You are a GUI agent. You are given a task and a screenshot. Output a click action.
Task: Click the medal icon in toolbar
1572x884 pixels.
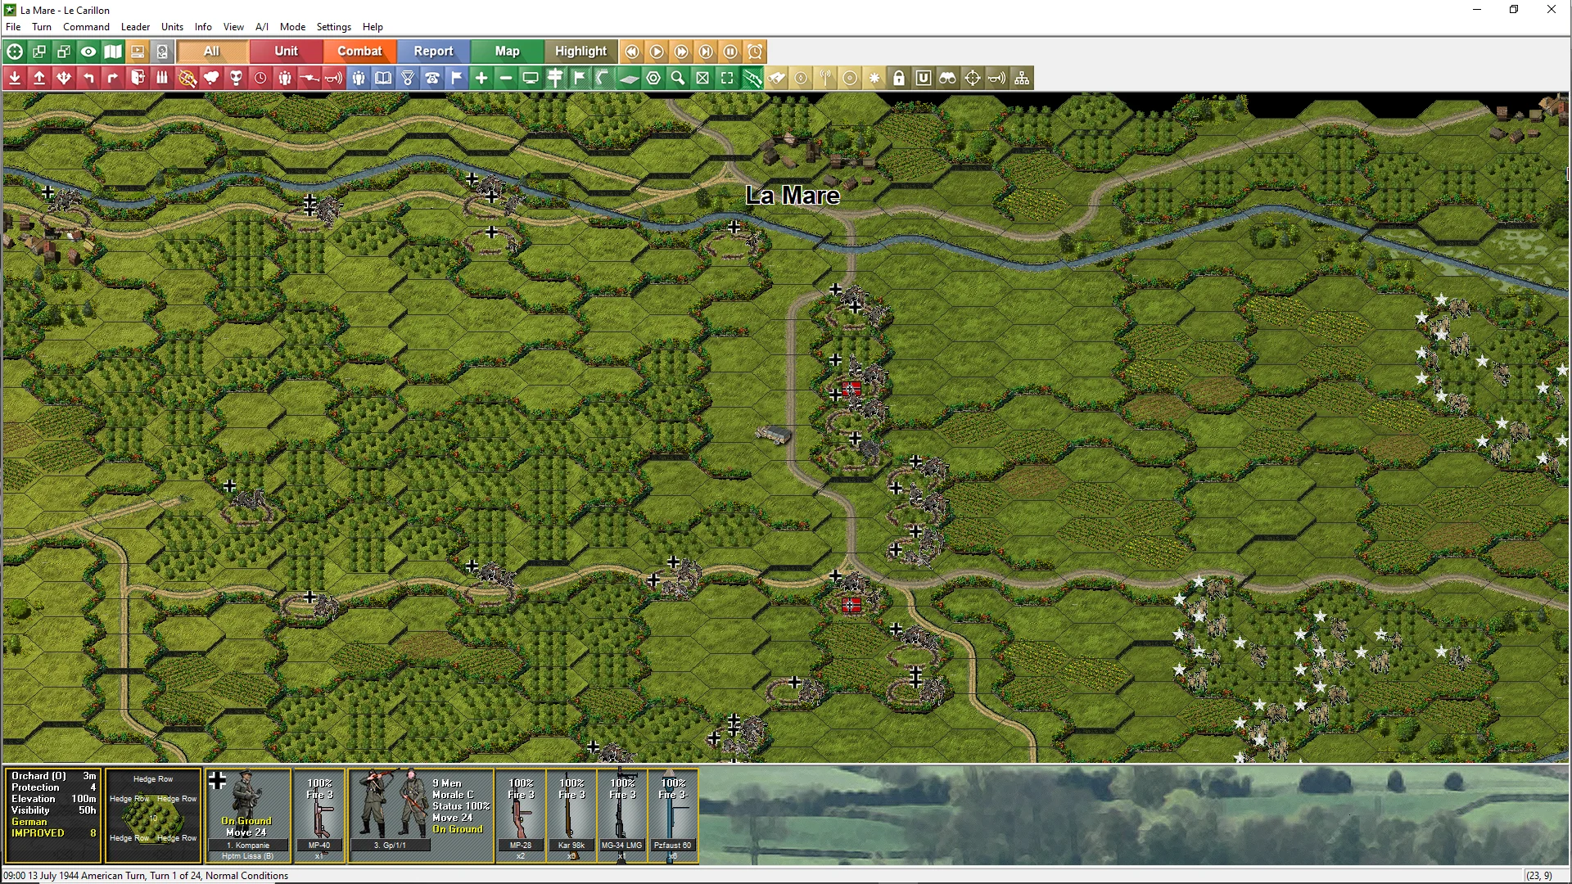click(x=408, y=79)
